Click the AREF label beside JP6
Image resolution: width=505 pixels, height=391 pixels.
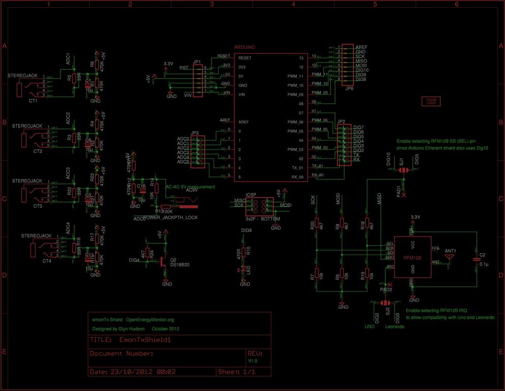coord(362,47)
